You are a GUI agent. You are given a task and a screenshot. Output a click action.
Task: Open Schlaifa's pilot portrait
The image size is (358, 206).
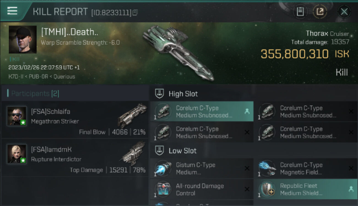pyautogui.click(x=17, y=116)
